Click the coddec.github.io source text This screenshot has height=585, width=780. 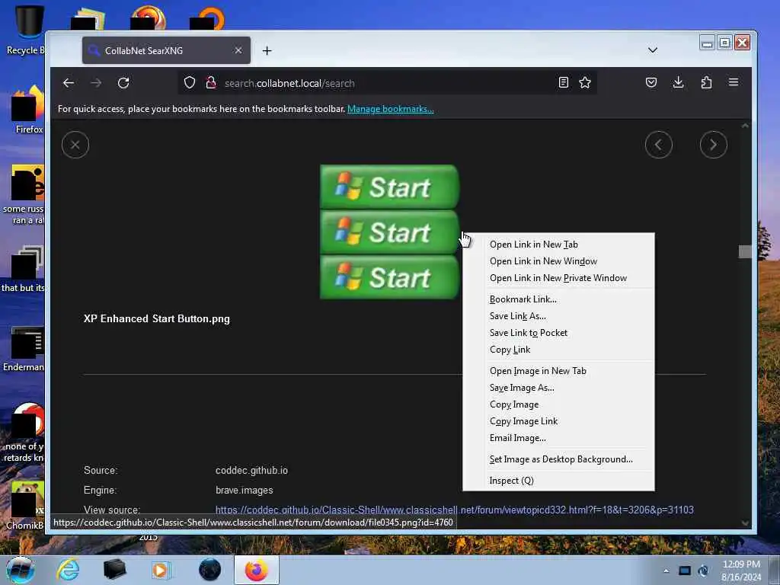tap(251, 470)
